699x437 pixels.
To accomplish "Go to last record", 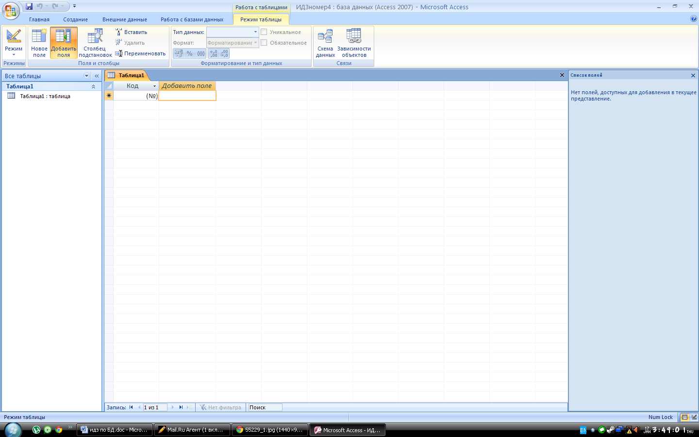I will pos(181,407).
